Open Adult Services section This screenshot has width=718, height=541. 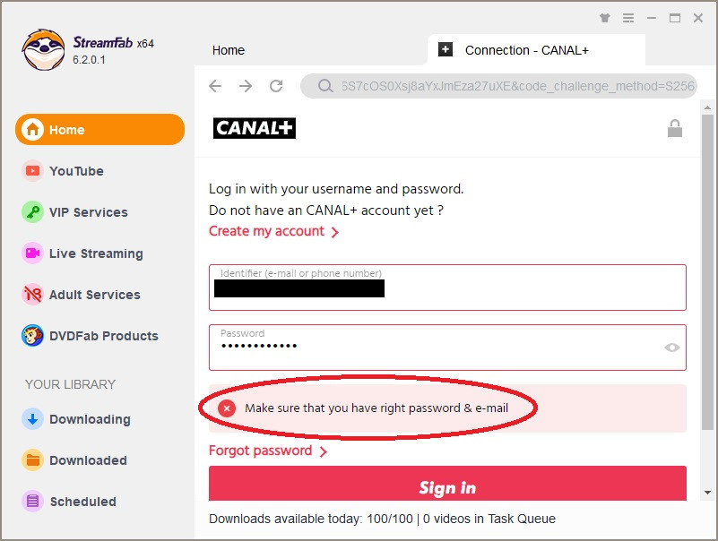tap(94, 295)
